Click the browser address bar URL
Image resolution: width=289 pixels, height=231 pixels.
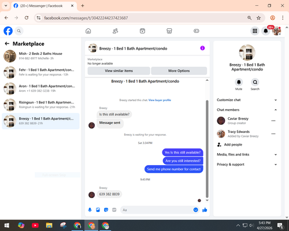(x=86, y=18)
